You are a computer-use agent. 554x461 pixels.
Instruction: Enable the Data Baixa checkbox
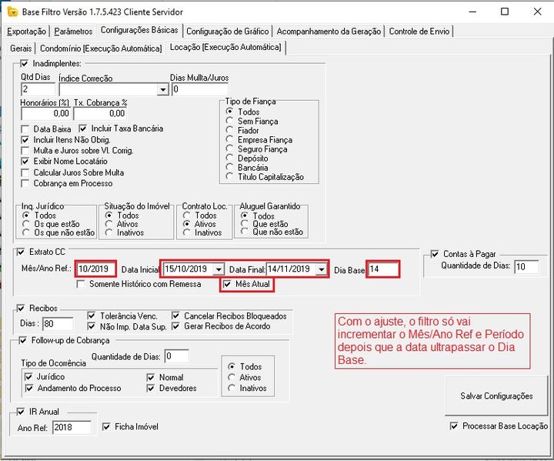pyautogui.click(x=25, y=129)
